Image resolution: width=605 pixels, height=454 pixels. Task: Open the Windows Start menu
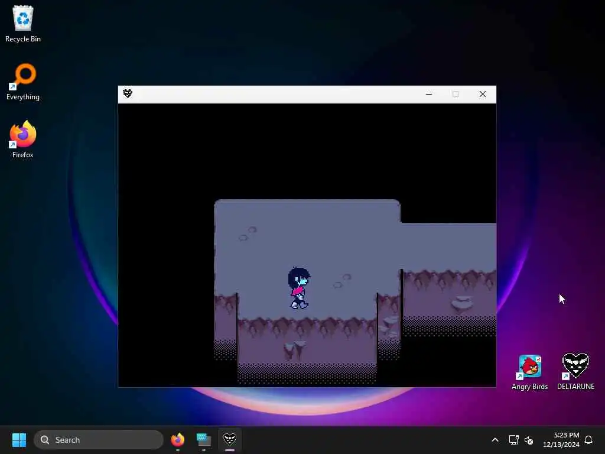point(19,440)
